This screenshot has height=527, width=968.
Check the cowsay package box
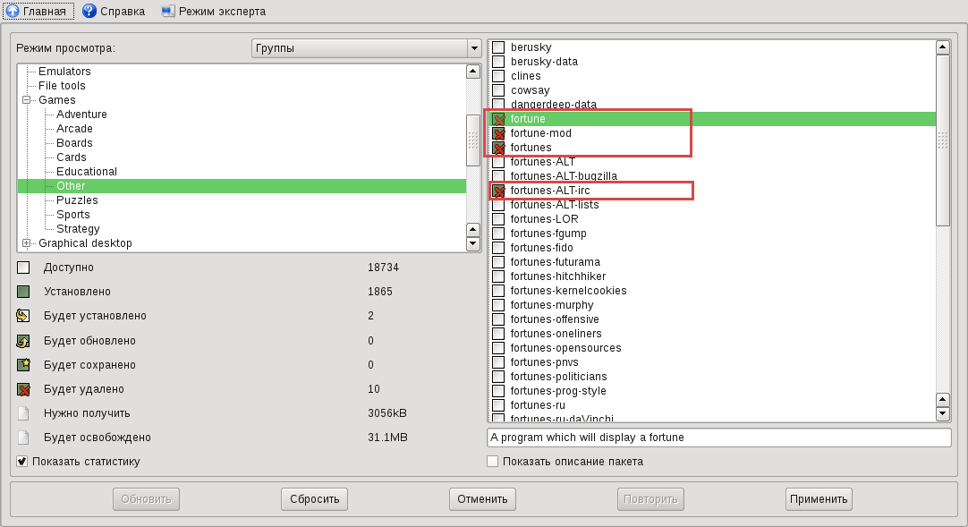click(499, 90)
